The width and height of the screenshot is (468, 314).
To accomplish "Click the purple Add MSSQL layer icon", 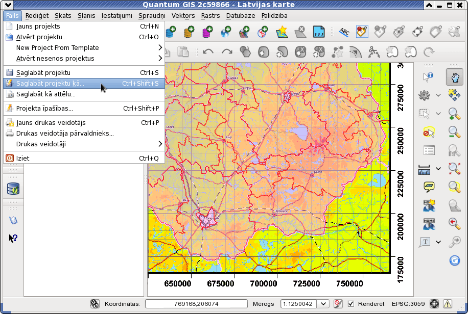I will [x=207, y=32].
